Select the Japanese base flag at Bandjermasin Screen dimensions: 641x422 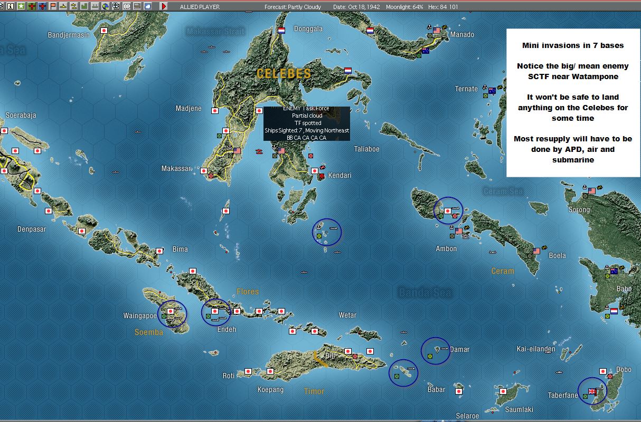104,31
